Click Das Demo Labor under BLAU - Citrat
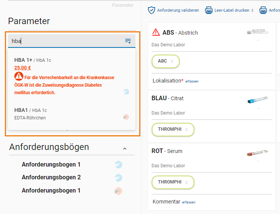The height and width of the screenshot is (214, 280). pos(168,113)
